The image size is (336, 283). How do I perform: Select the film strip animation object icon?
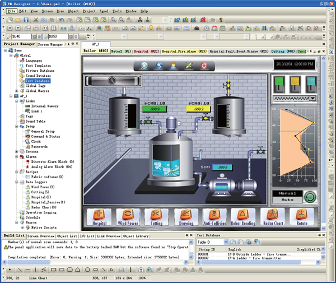tap(264, 28)
